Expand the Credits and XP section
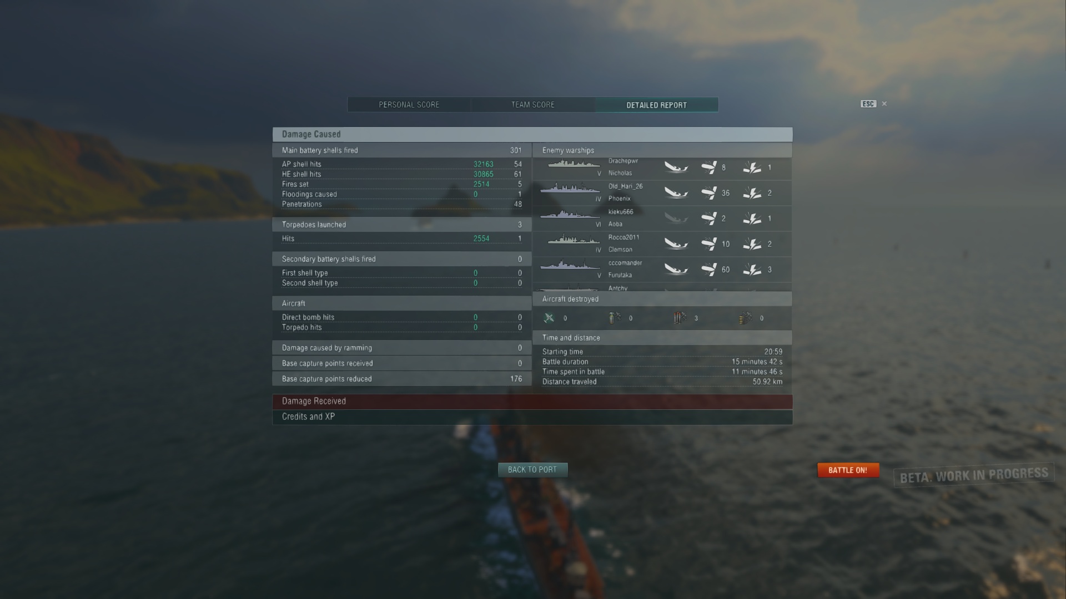Image resolution: width=1066 pixels, height=599 pixels. coord(532,417)
